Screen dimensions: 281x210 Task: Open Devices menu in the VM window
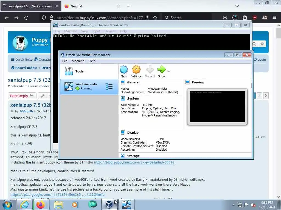tap(110, 31)
